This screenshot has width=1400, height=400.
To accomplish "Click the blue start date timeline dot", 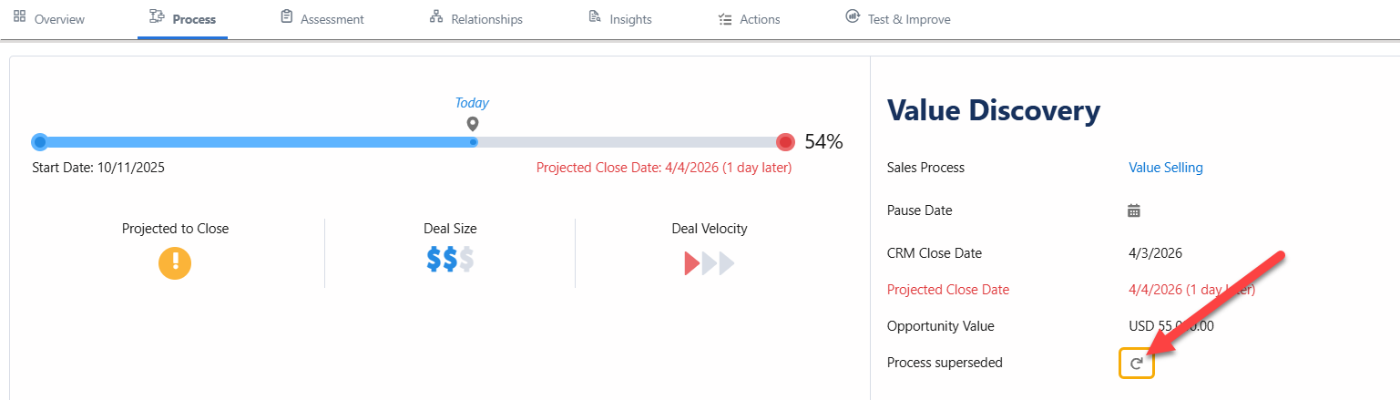I will pos(39,142).
